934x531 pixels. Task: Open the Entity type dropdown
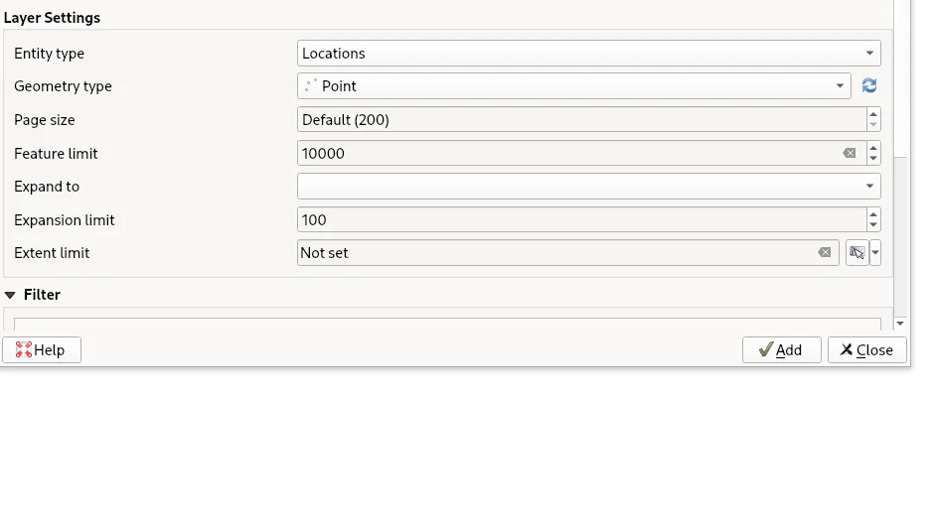588,54
